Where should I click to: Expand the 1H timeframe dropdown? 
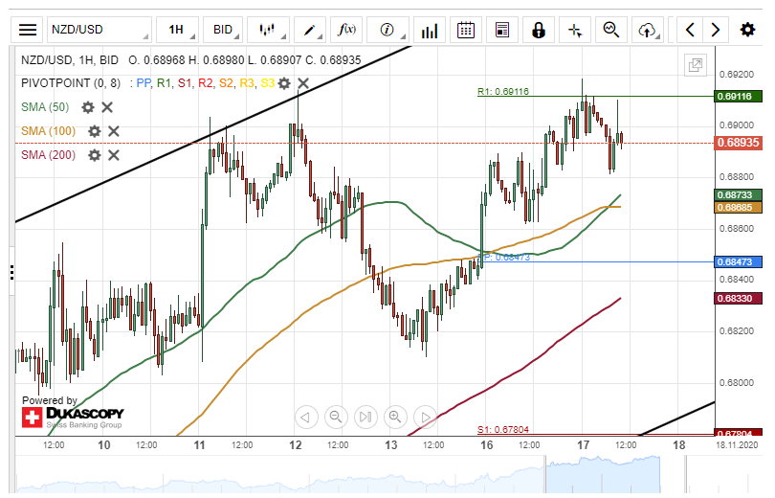coord(177,30)
